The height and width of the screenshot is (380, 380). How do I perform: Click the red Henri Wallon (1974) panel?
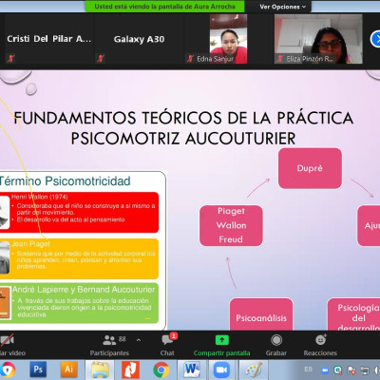[x=79, y=212]
